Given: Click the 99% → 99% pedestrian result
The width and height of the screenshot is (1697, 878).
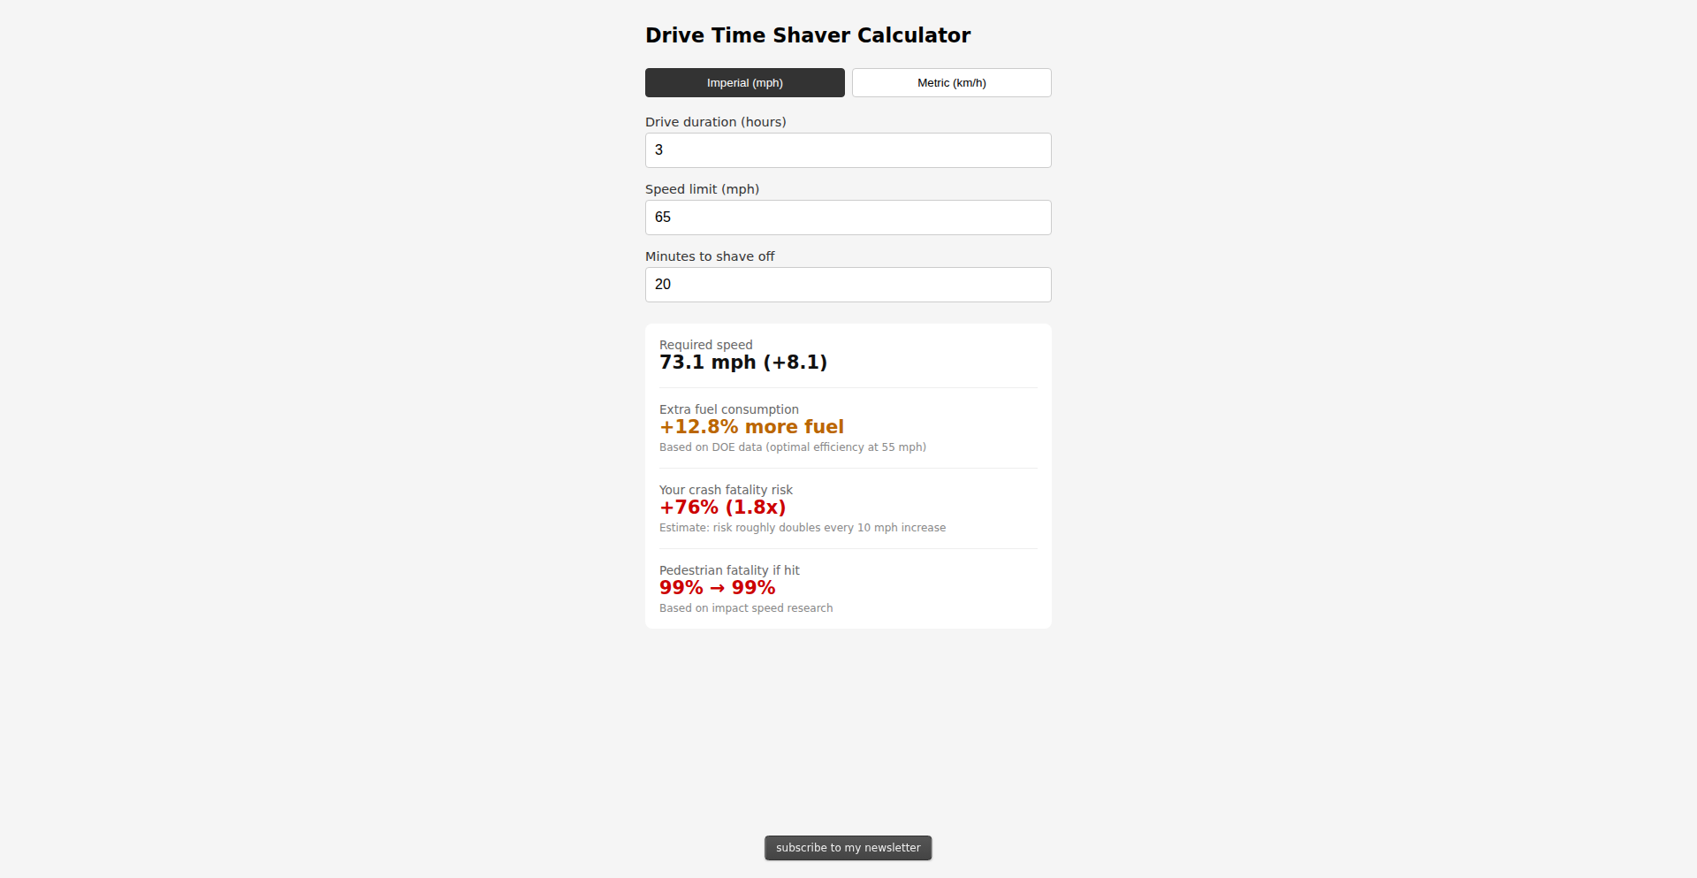Looking at the screenshot, I should pyautogui.click(x=717, y=588).
